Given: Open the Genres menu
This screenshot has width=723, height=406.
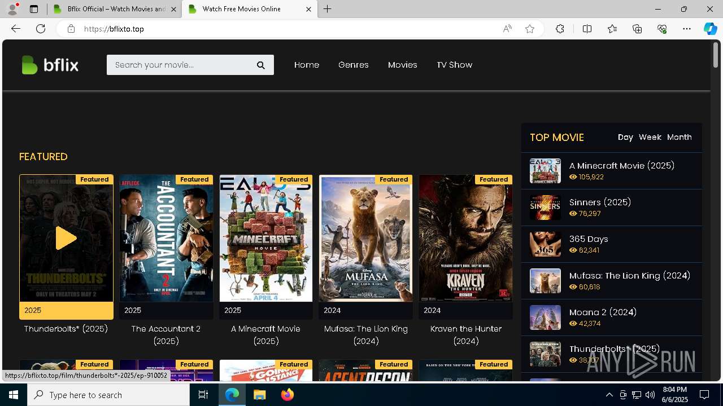Looking at the screenshot, I should (354, 65).
